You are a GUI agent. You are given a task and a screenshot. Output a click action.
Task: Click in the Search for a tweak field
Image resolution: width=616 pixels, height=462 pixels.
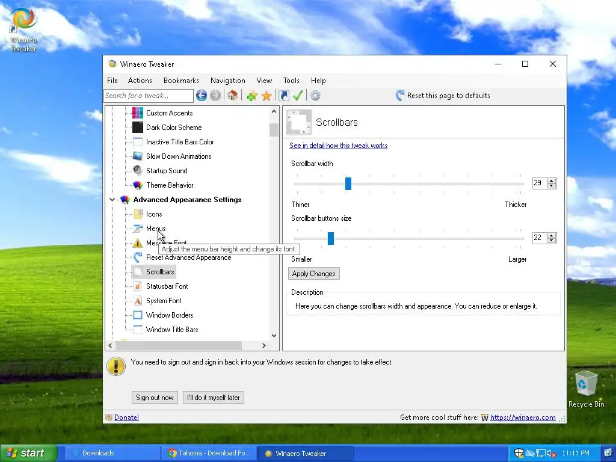149,96
